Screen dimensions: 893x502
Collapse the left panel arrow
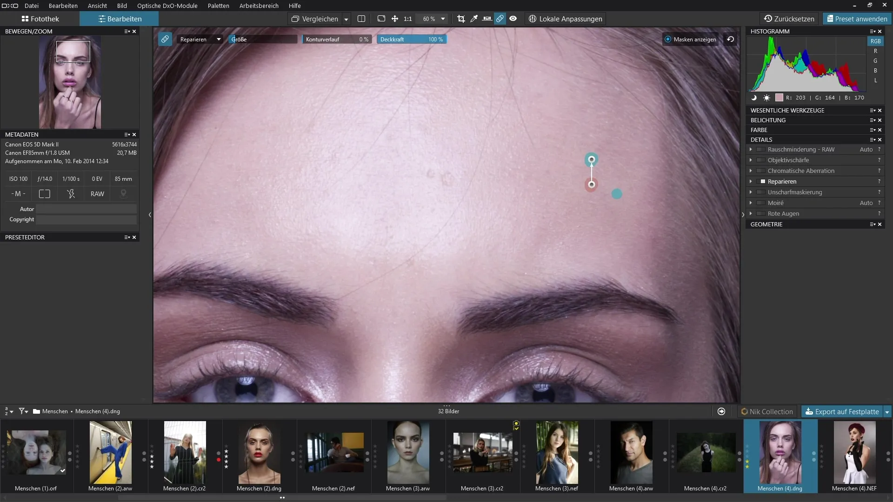(x=150, y=215)
